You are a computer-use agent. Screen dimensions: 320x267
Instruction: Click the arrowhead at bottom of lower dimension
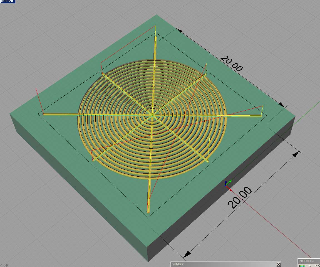point(187,254)
